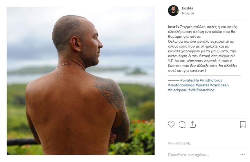Select the Greek caption text paragraph
This screenshot has height=162, width=250.
point(203,49)
